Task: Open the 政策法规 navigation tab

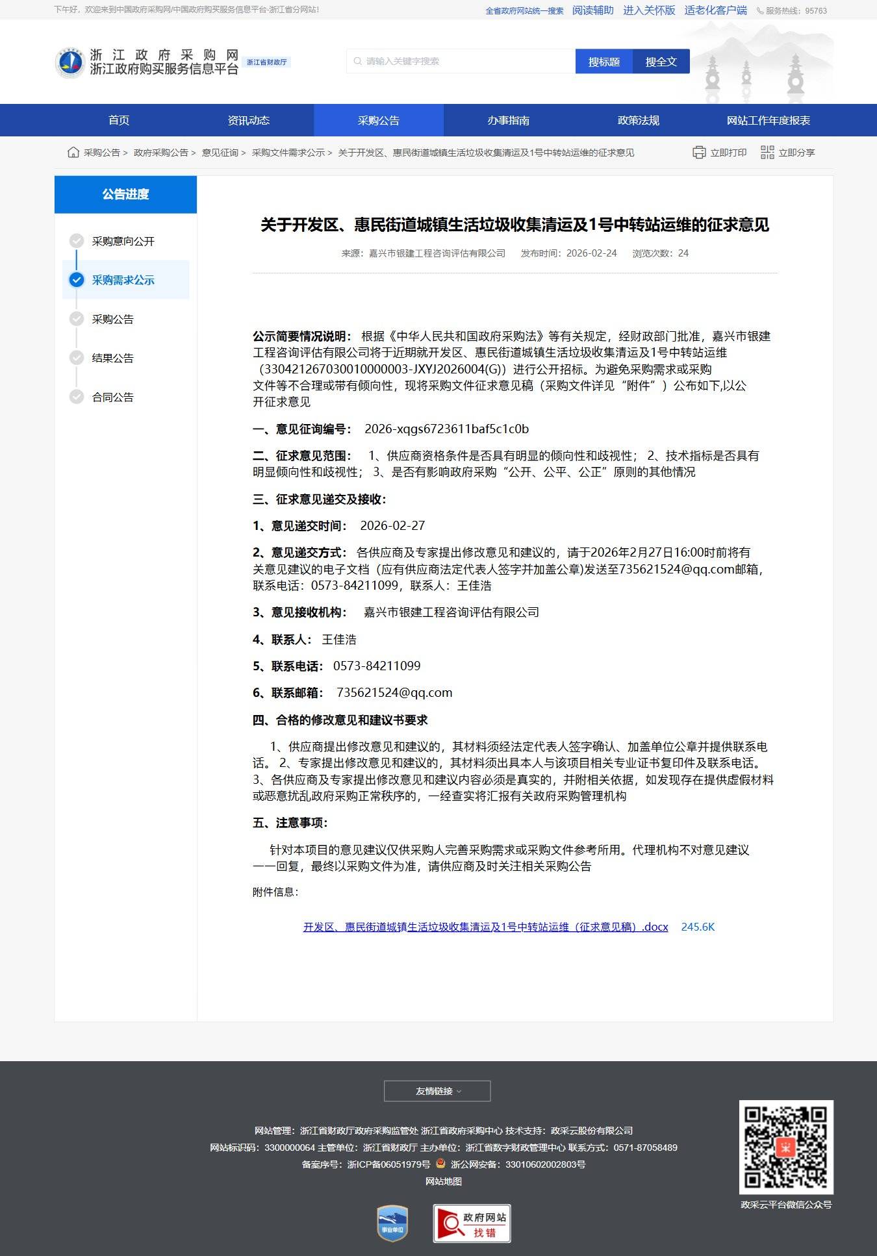Action: (x=638, y=121)
